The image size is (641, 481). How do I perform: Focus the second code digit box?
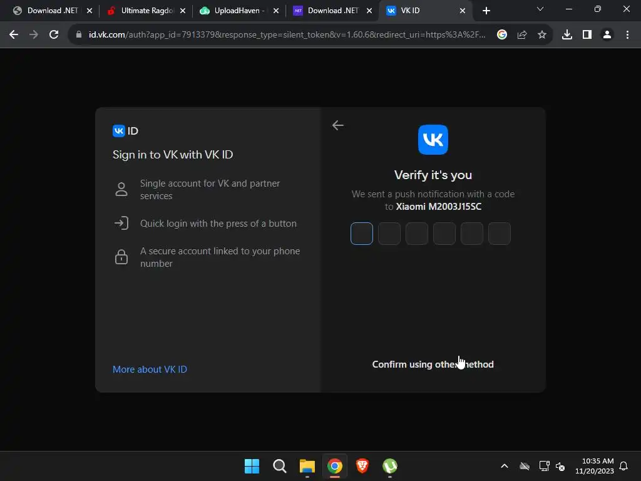[389, 234]
